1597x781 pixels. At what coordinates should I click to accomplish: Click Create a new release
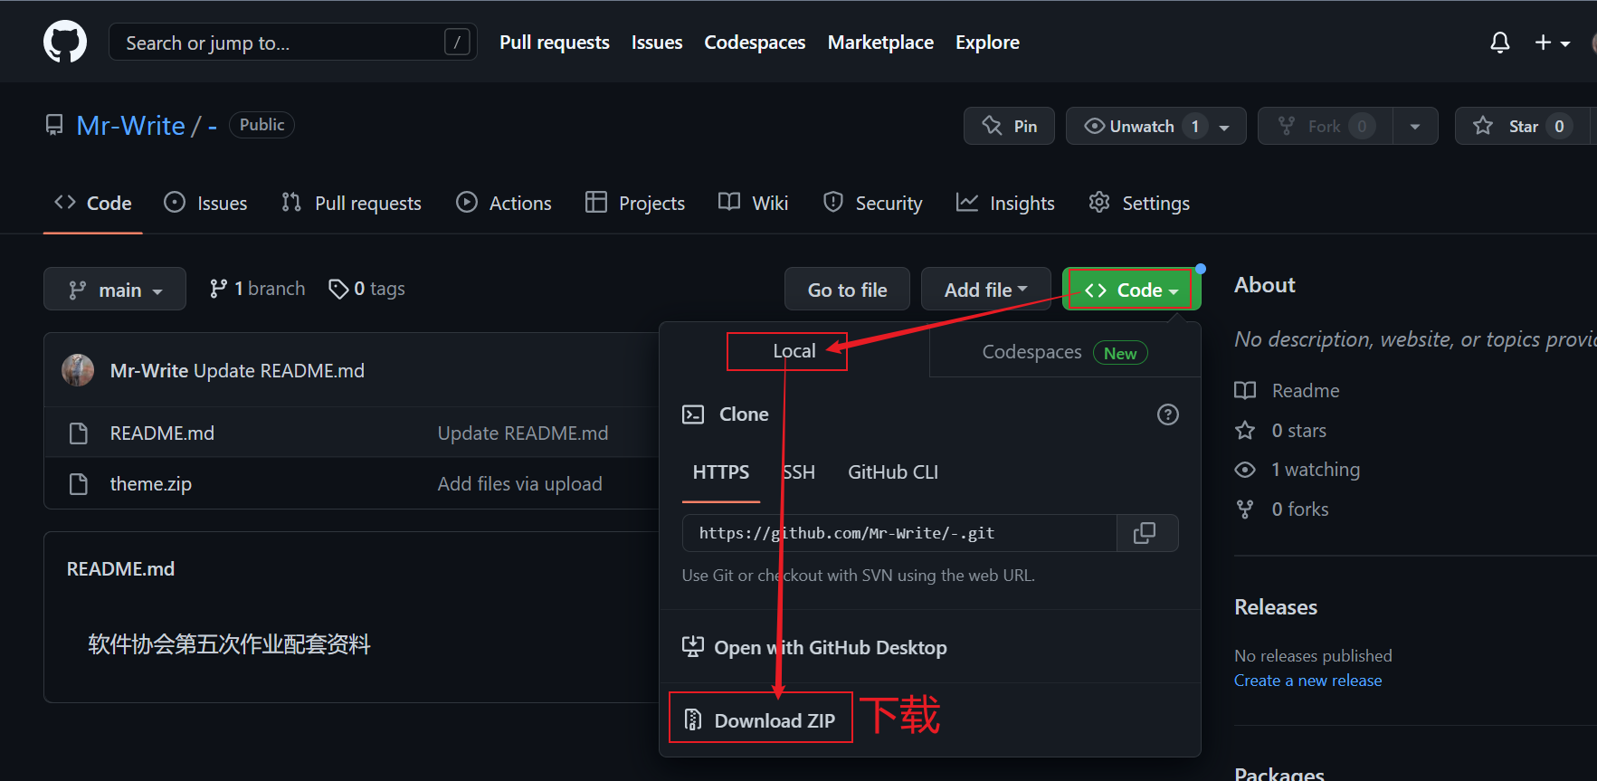[1308, 681]
